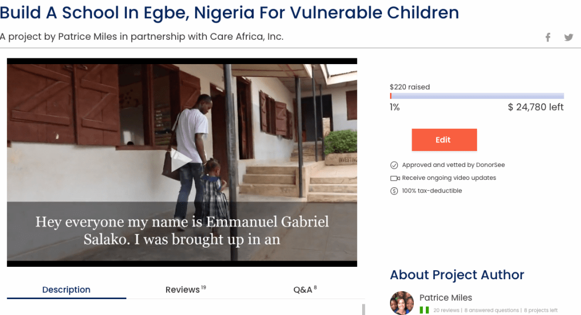Share project on Facebook
This screenshot has width=581, height=315.
(x=548, y=37)
